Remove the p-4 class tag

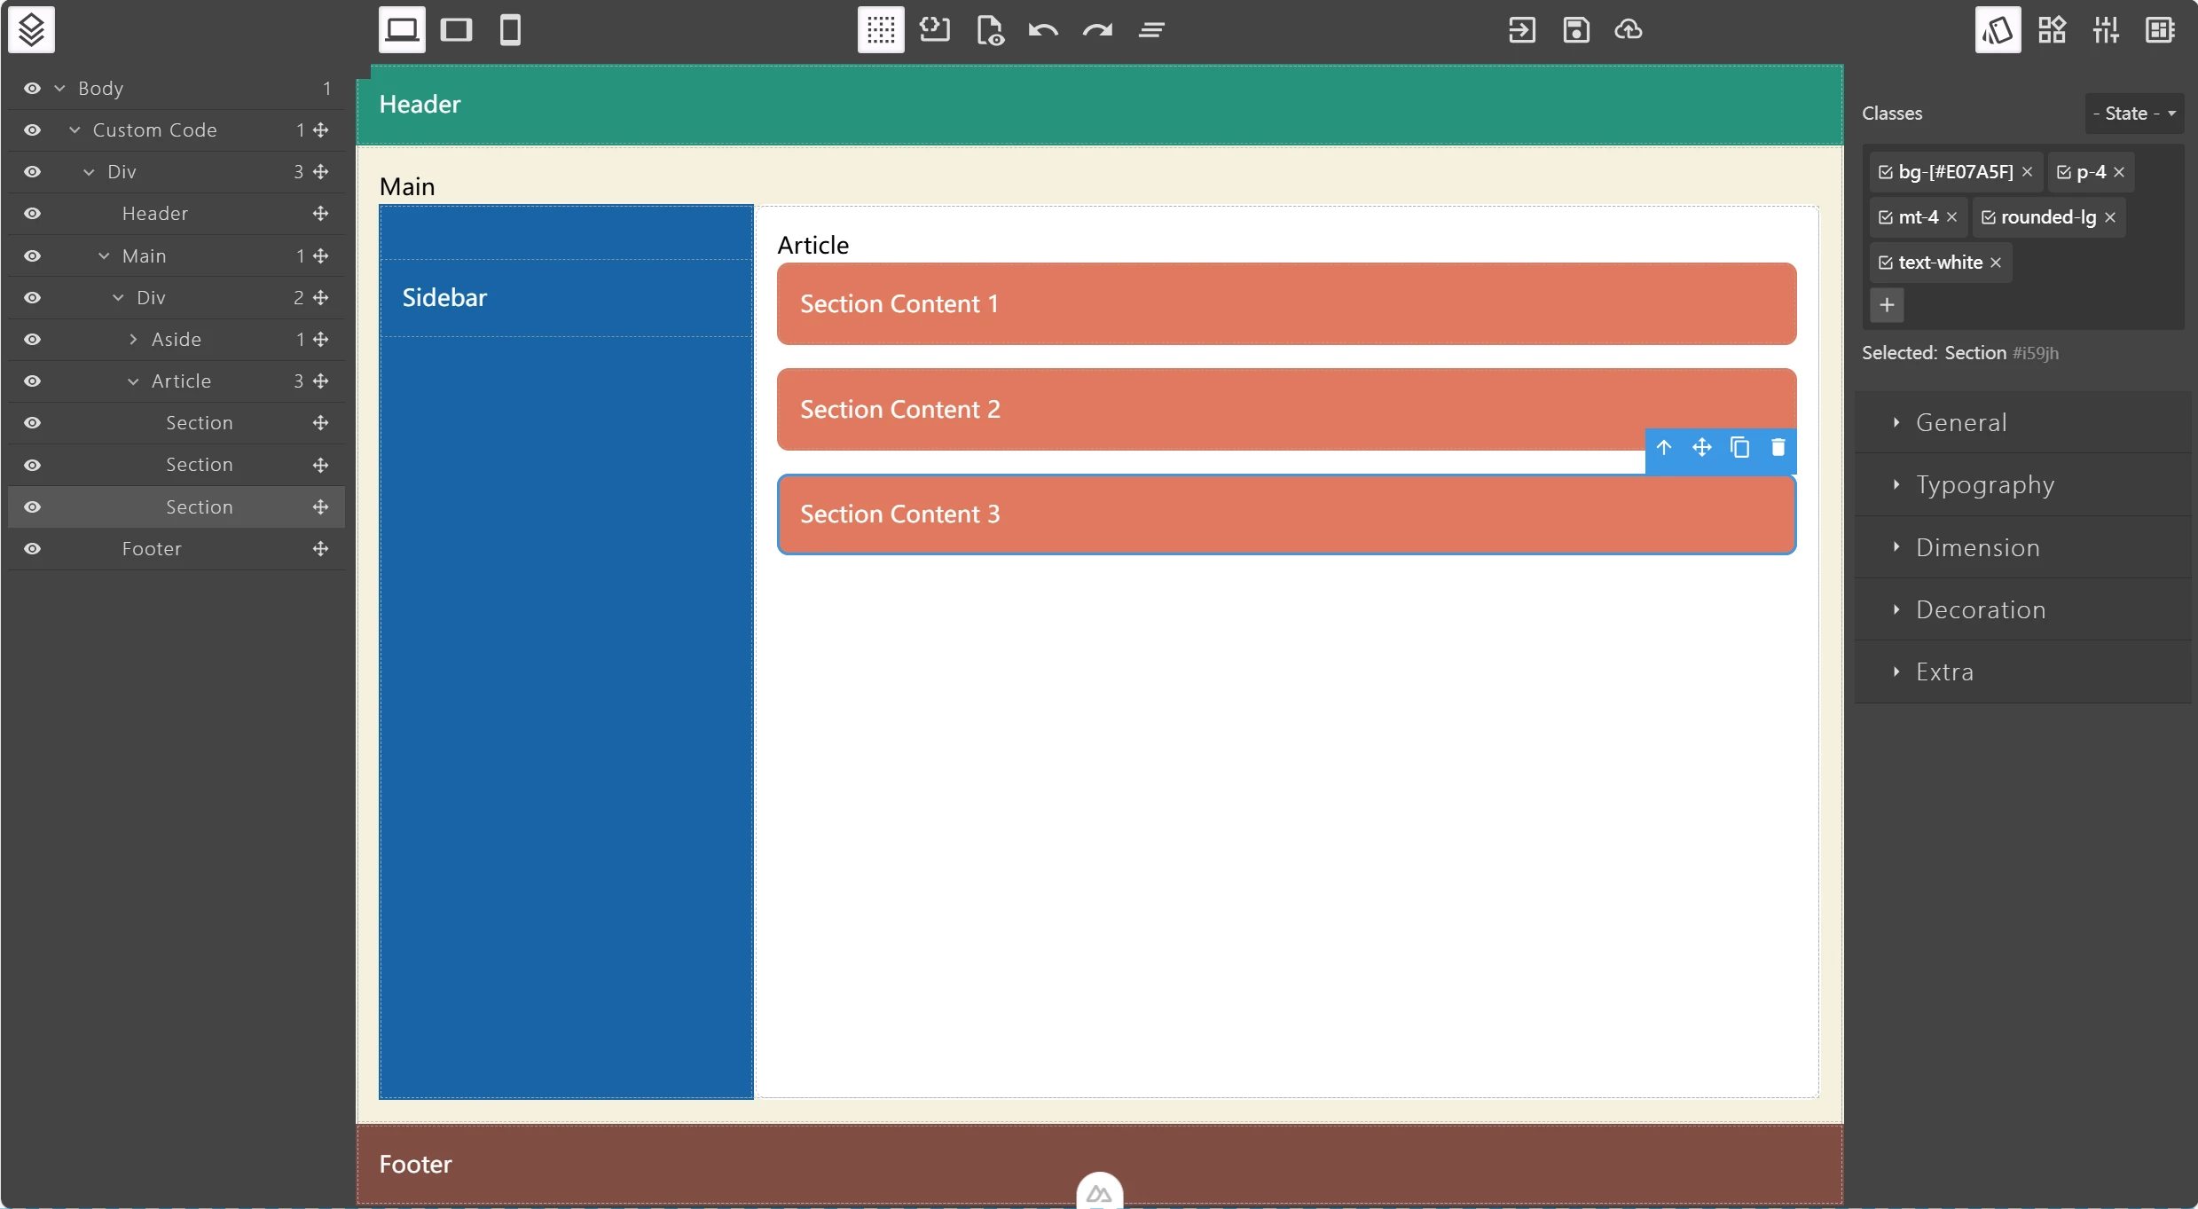point(2119,172)
